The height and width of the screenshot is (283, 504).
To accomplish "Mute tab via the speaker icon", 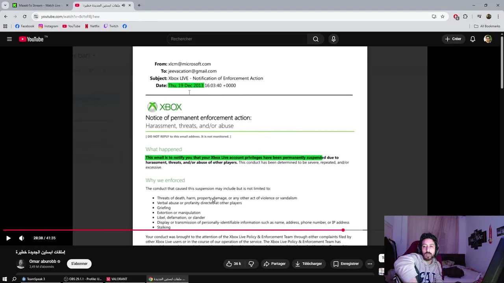I will tap(123, 6).
